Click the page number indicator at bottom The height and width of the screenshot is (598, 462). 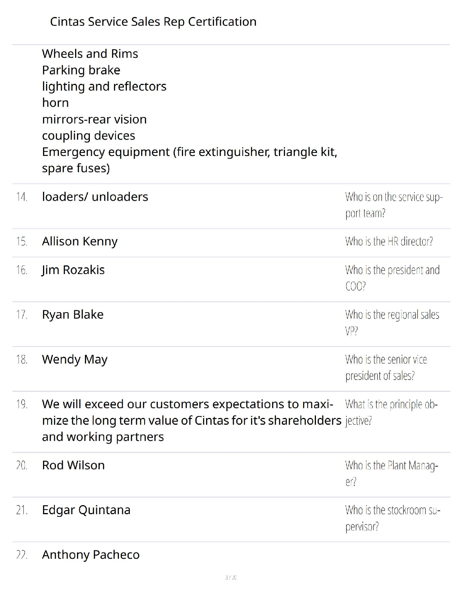click(x=231, y=577)
